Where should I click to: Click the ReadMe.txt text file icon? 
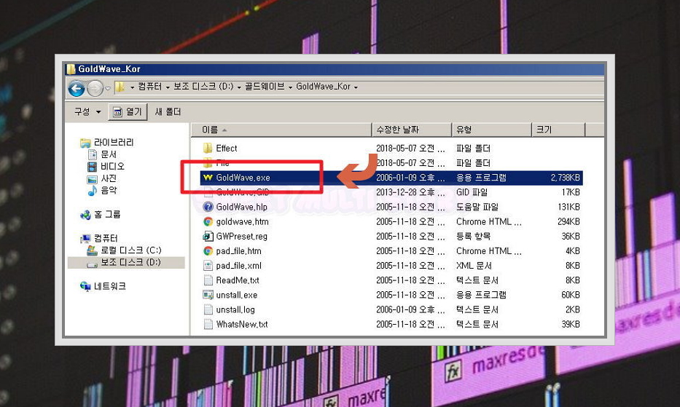click(208, 280)
